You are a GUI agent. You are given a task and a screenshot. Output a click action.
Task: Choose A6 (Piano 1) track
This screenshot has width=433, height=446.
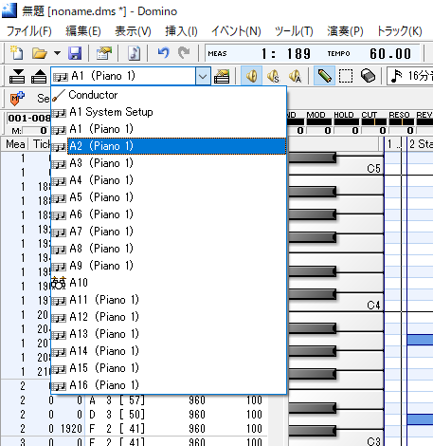click(169, 214)
